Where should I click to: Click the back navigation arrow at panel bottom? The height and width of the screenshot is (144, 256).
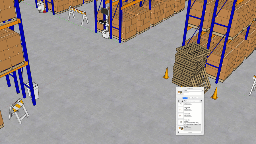click(179, 132)
